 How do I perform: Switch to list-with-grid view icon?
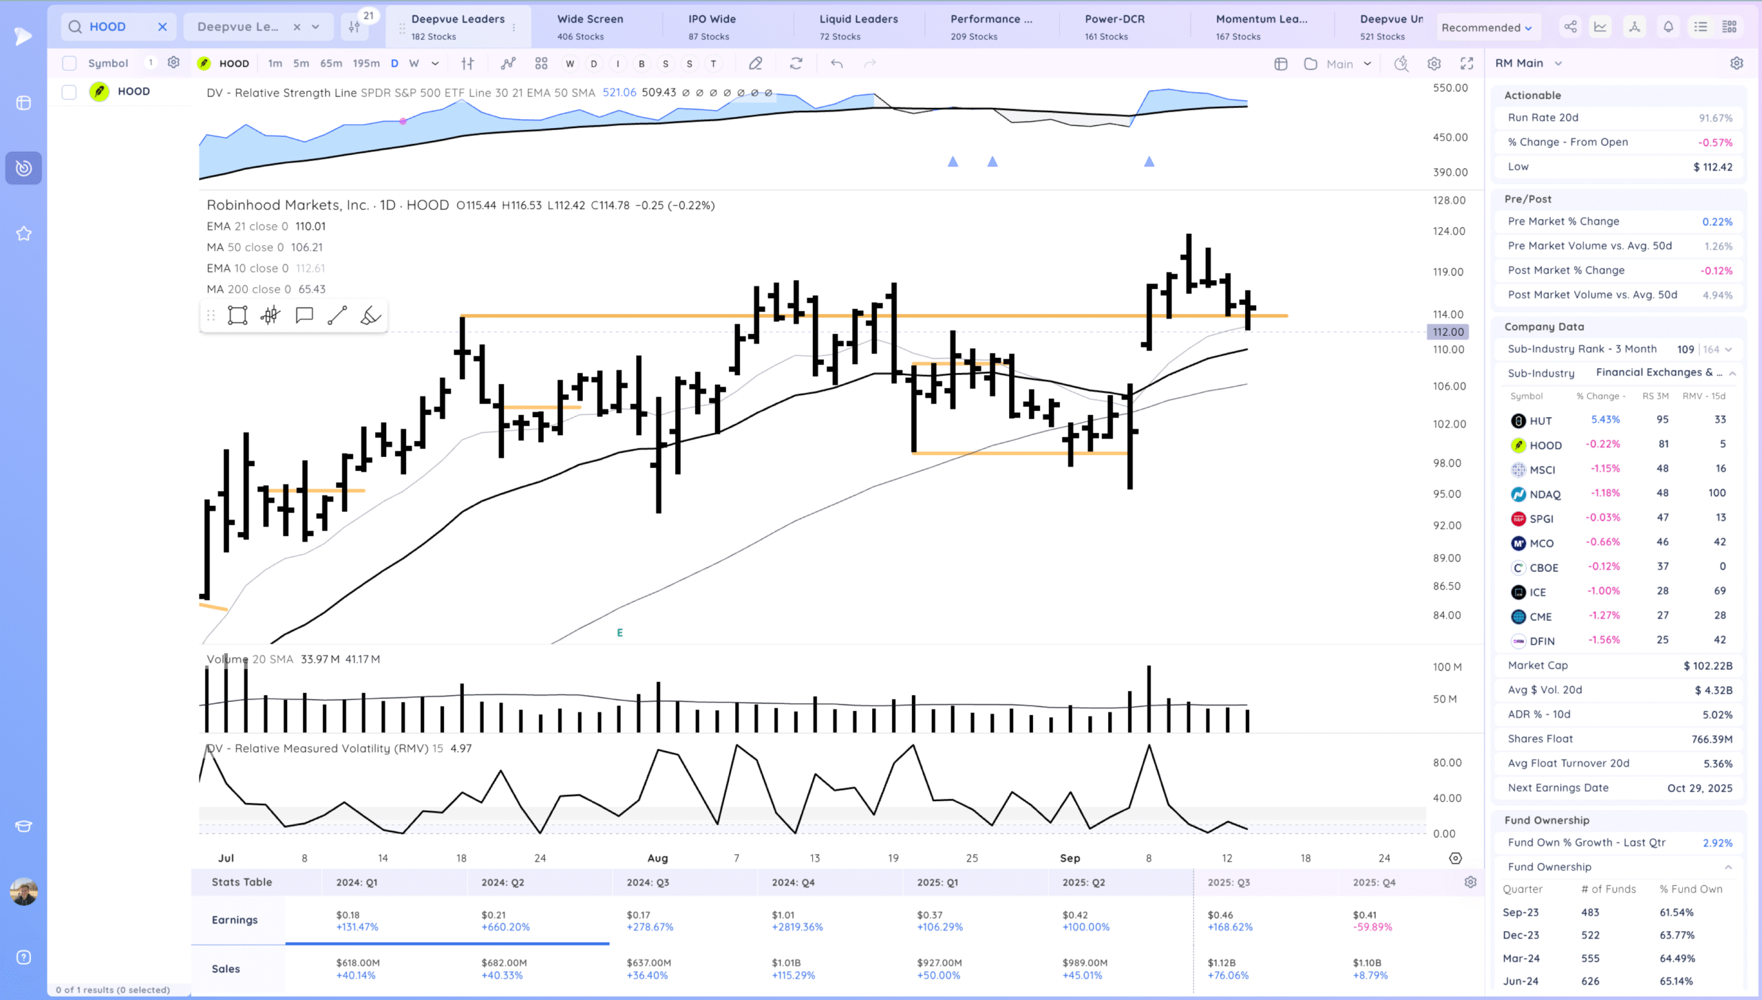[x=1730, y=27]
